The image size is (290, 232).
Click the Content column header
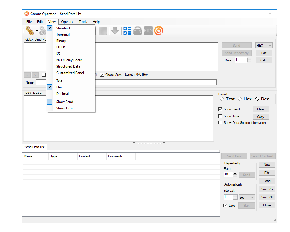coord(92,156)
